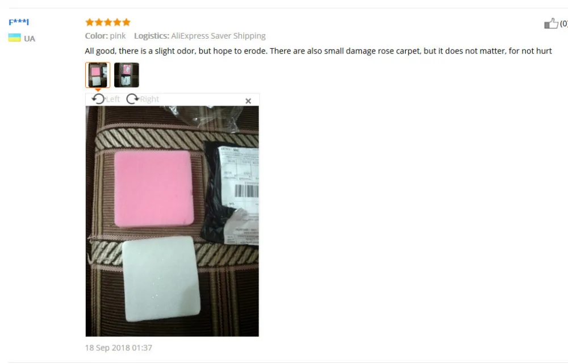Close the enlarged review photo
This screenshot has height=364, width=568.
click(248, 101)
